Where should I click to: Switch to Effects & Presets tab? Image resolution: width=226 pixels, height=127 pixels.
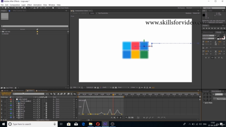pos(208,32)
